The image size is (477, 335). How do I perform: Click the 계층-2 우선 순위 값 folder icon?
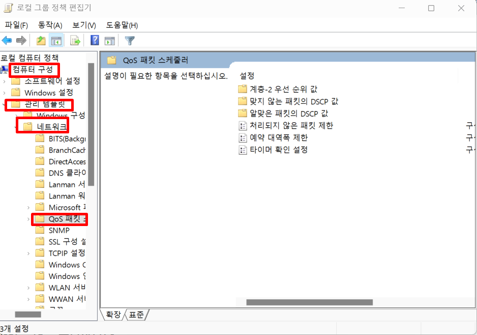pyautogui.click(x=243, y=89)
